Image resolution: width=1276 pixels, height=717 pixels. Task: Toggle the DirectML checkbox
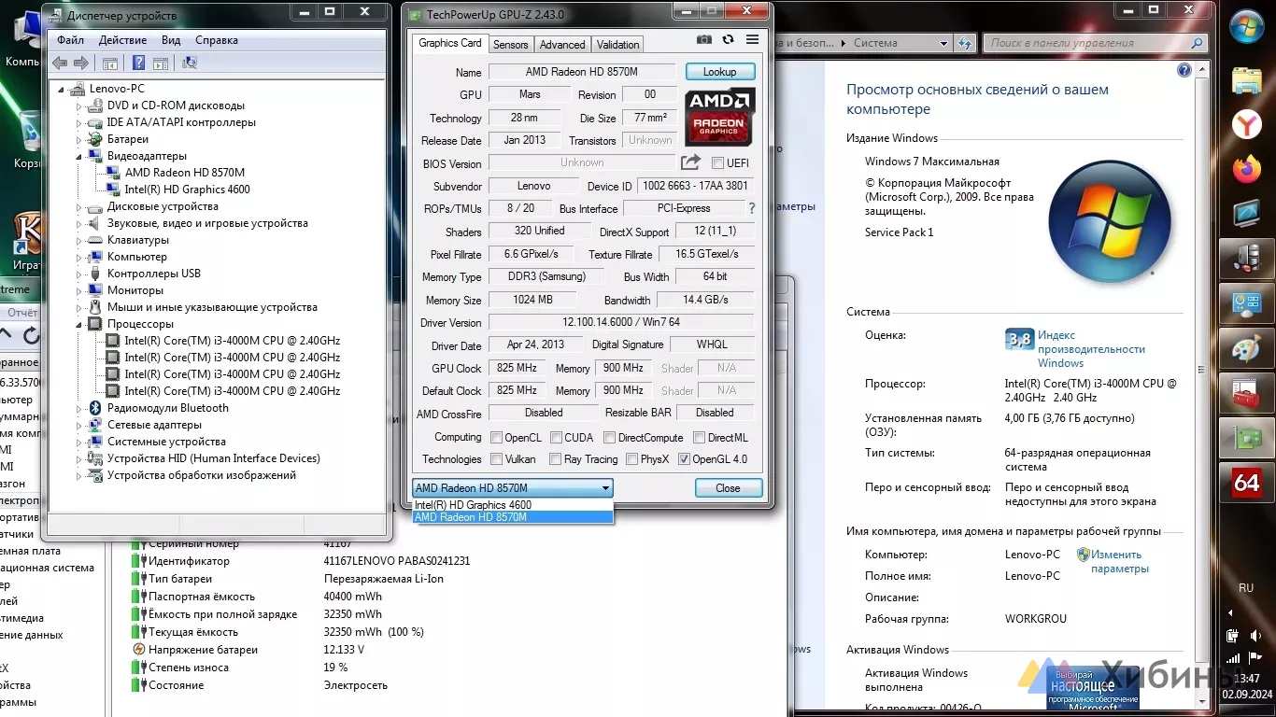point(700,438)
